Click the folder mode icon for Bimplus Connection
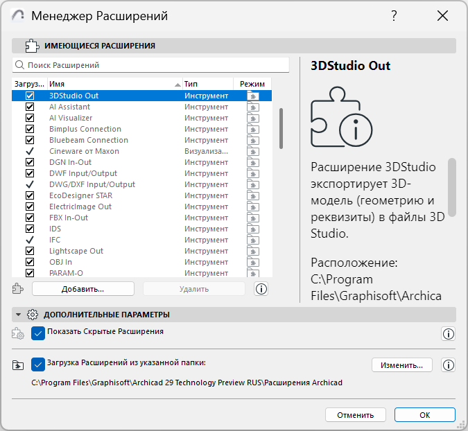This screenshot has height=431, width=468. pyautogui.click(x=253, y=129)
